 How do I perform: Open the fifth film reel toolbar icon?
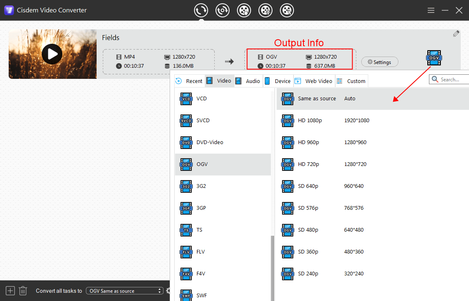[287, 10]
